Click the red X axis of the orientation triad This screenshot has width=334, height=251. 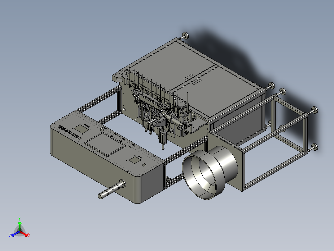(x=25, y=234)
